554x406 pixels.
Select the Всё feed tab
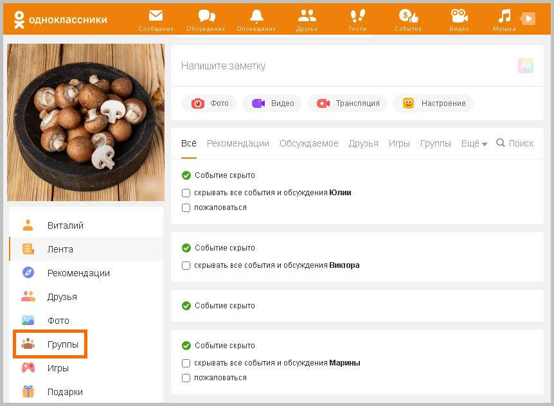pyautogui.click(x=189, y=143)
